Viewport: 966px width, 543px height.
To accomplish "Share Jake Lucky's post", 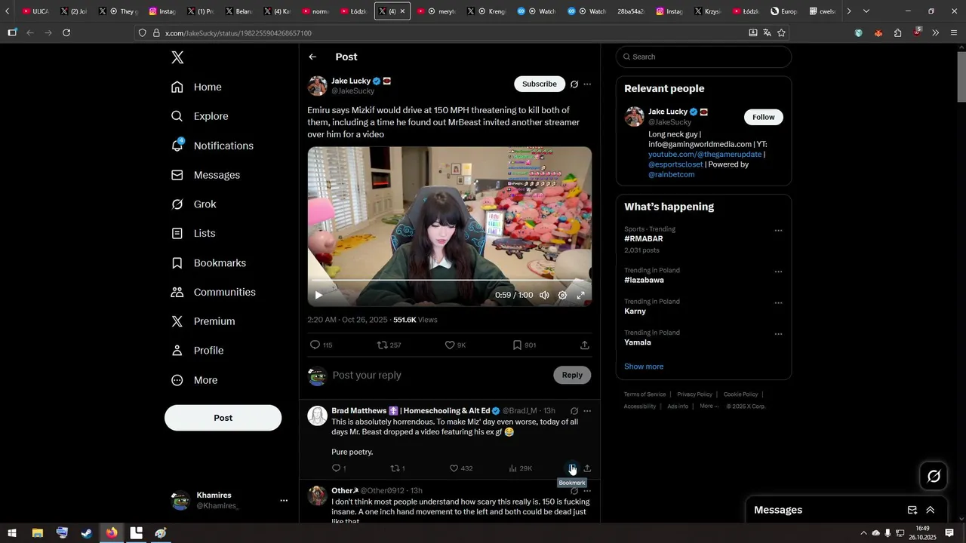I will (x=585, y=345).
